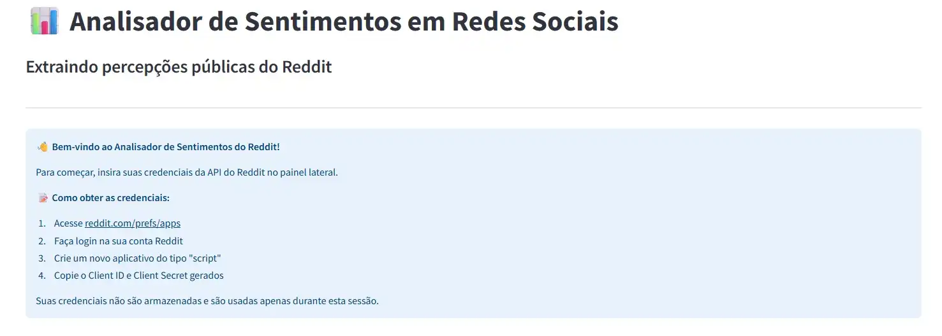The image size is (942, 336).
Task: Click the subtitle Extraindo percepções públicas do Reddit
Action: click(179, 67)
